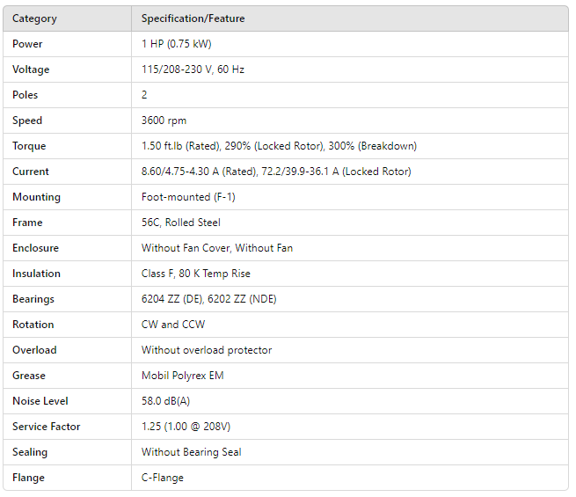Click the Without overload protector cell
The image size is (576, 497).
point(207,350)
